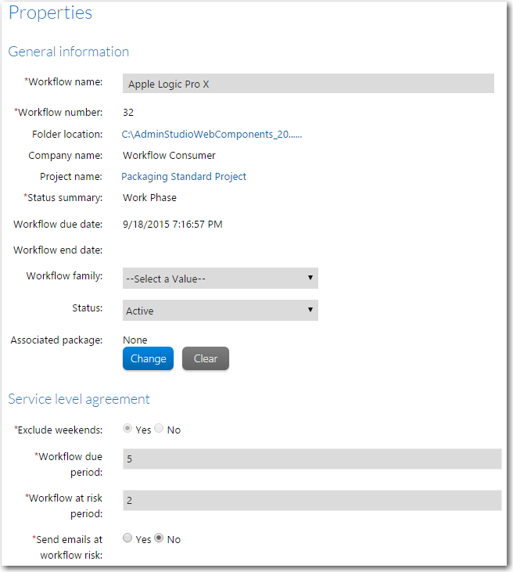
Task: Click the Associated package None value
Action: [x=135, y=340]
